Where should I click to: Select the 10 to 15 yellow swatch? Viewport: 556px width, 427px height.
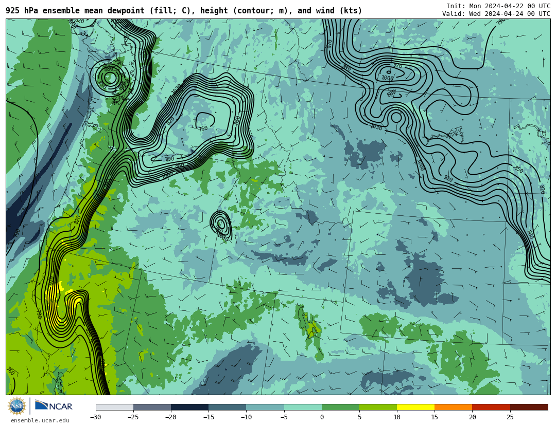point(415,407)
